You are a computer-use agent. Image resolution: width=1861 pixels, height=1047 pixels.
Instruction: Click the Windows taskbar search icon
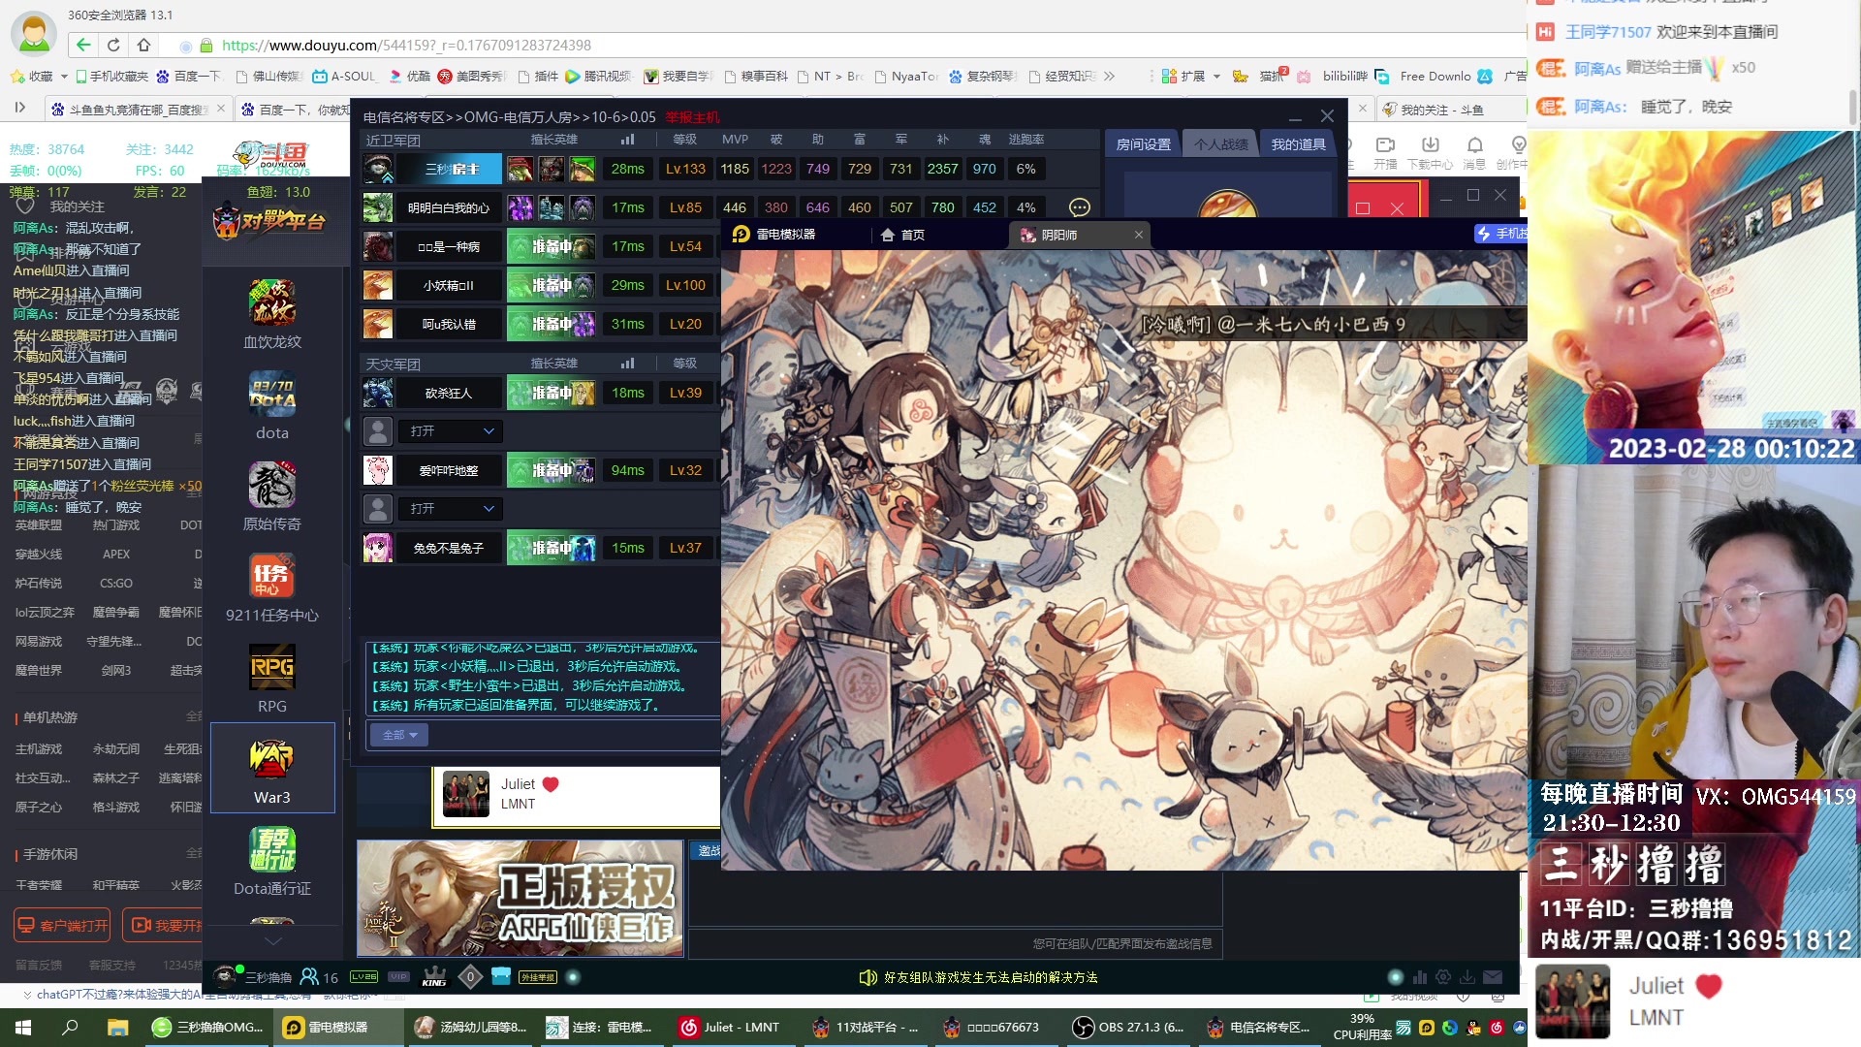click(70, 1027)
